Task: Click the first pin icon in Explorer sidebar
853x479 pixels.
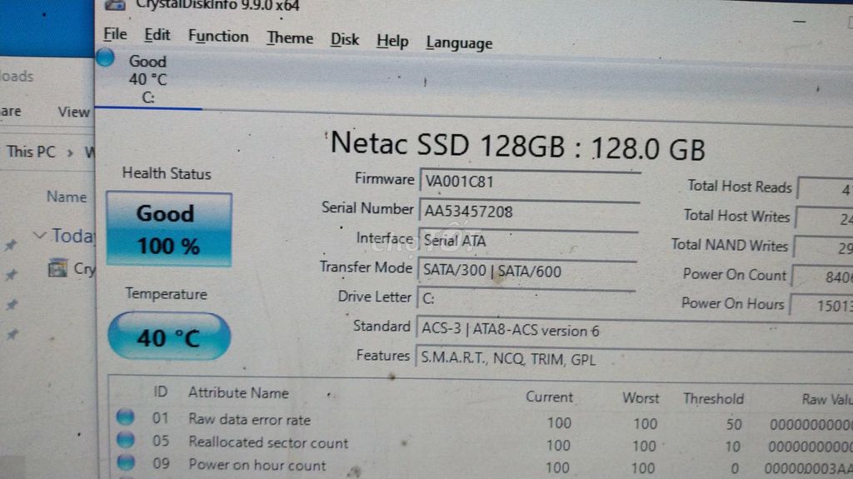Action: 10,246
